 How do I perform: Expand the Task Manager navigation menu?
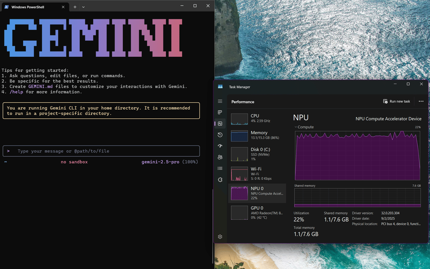[x=220, y=101]
